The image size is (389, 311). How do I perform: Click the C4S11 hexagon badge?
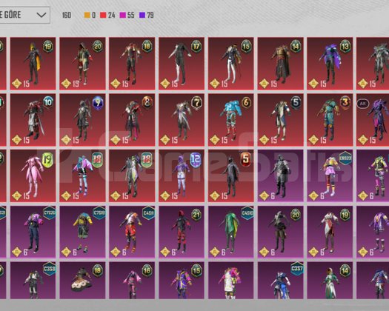(x=148, y=213)
